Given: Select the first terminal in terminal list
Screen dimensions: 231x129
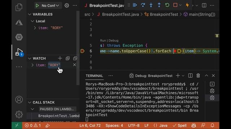Looking at the screenshot, I should point(212,84).
